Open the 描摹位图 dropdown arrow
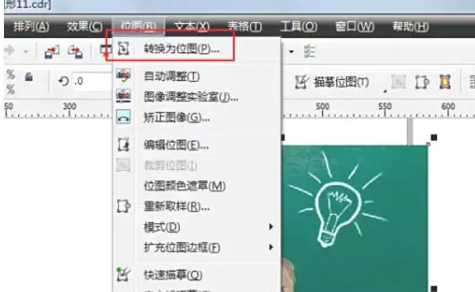Viewport: 475px width, 292px height. 385,91
